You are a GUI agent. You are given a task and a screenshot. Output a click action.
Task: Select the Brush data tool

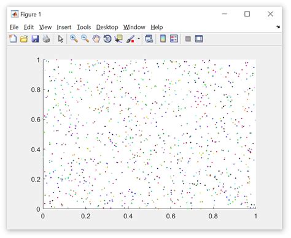tap(130, 39)
